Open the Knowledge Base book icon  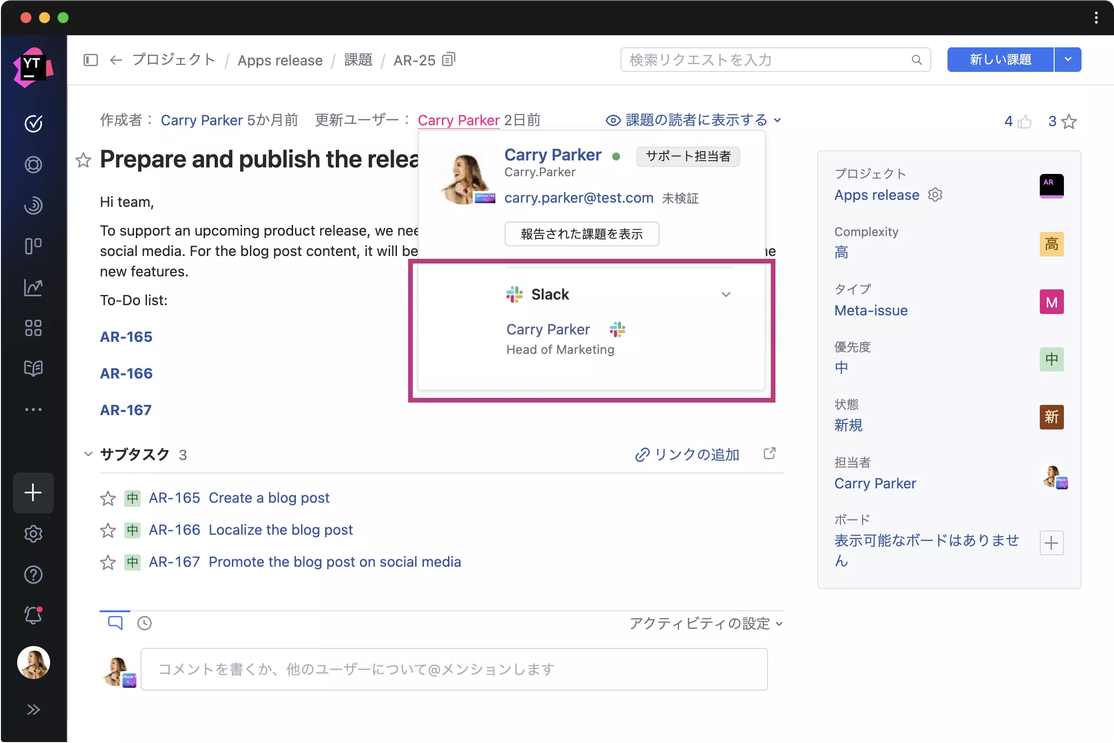tap(33, 368)
